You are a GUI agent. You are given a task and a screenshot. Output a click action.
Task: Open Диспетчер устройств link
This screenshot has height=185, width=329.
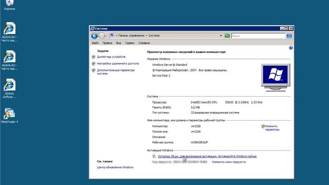pyautogui.click(x=111, y=57)
